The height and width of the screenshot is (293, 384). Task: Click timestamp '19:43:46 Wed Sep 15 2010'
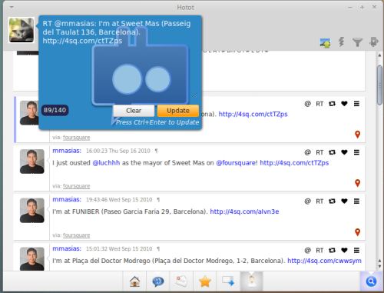119,200
